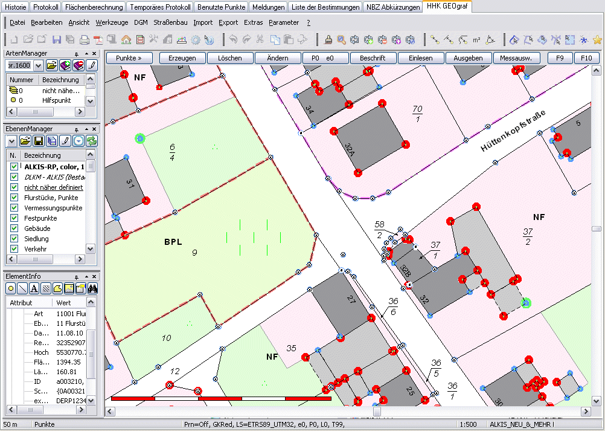Click the map's vertical scrollbar handle

point(597,228)
